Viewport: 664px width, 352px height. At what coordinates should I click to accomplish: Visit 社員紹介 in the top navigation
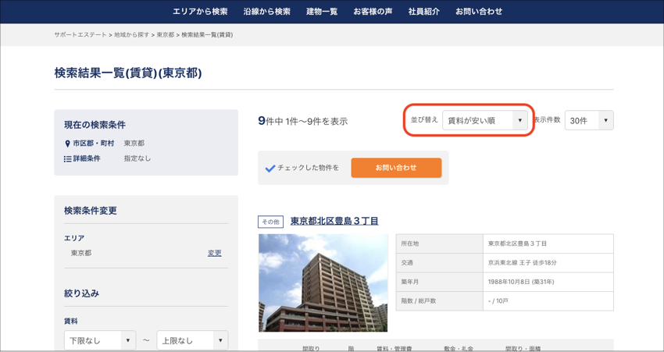click(423, 12)
